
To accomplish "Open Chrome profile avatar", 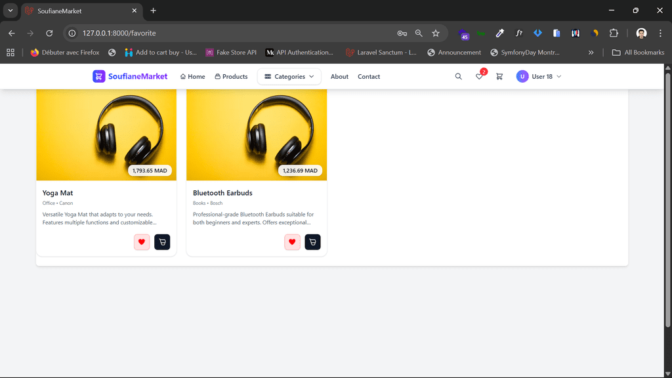I will click(641, 33).
